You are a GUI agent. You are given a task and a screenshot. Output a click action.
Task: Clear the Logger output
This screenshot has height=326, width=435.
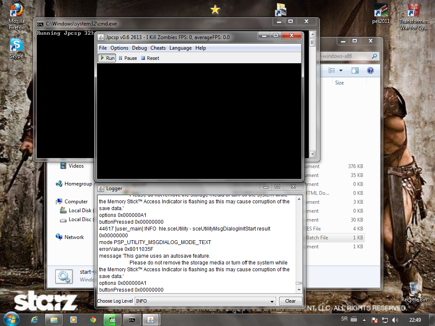(x=290, y=301)
